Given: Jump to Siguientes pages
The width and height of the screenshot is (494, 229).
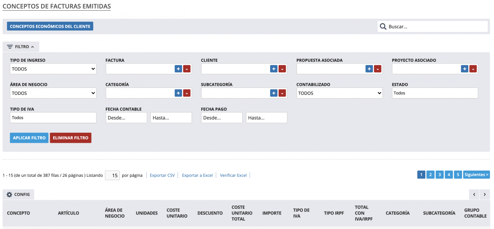Looking at the screenshot, I should coord(476,175).
